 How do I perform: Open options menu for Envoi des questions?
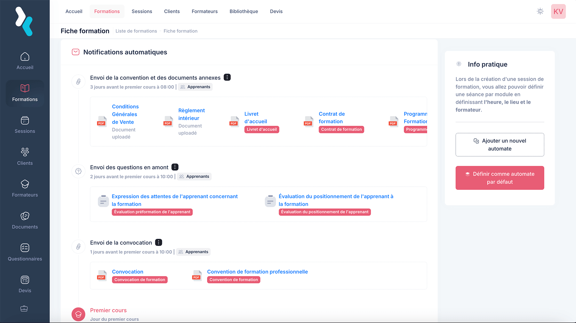pyautogui.click(x=175, y=167)
